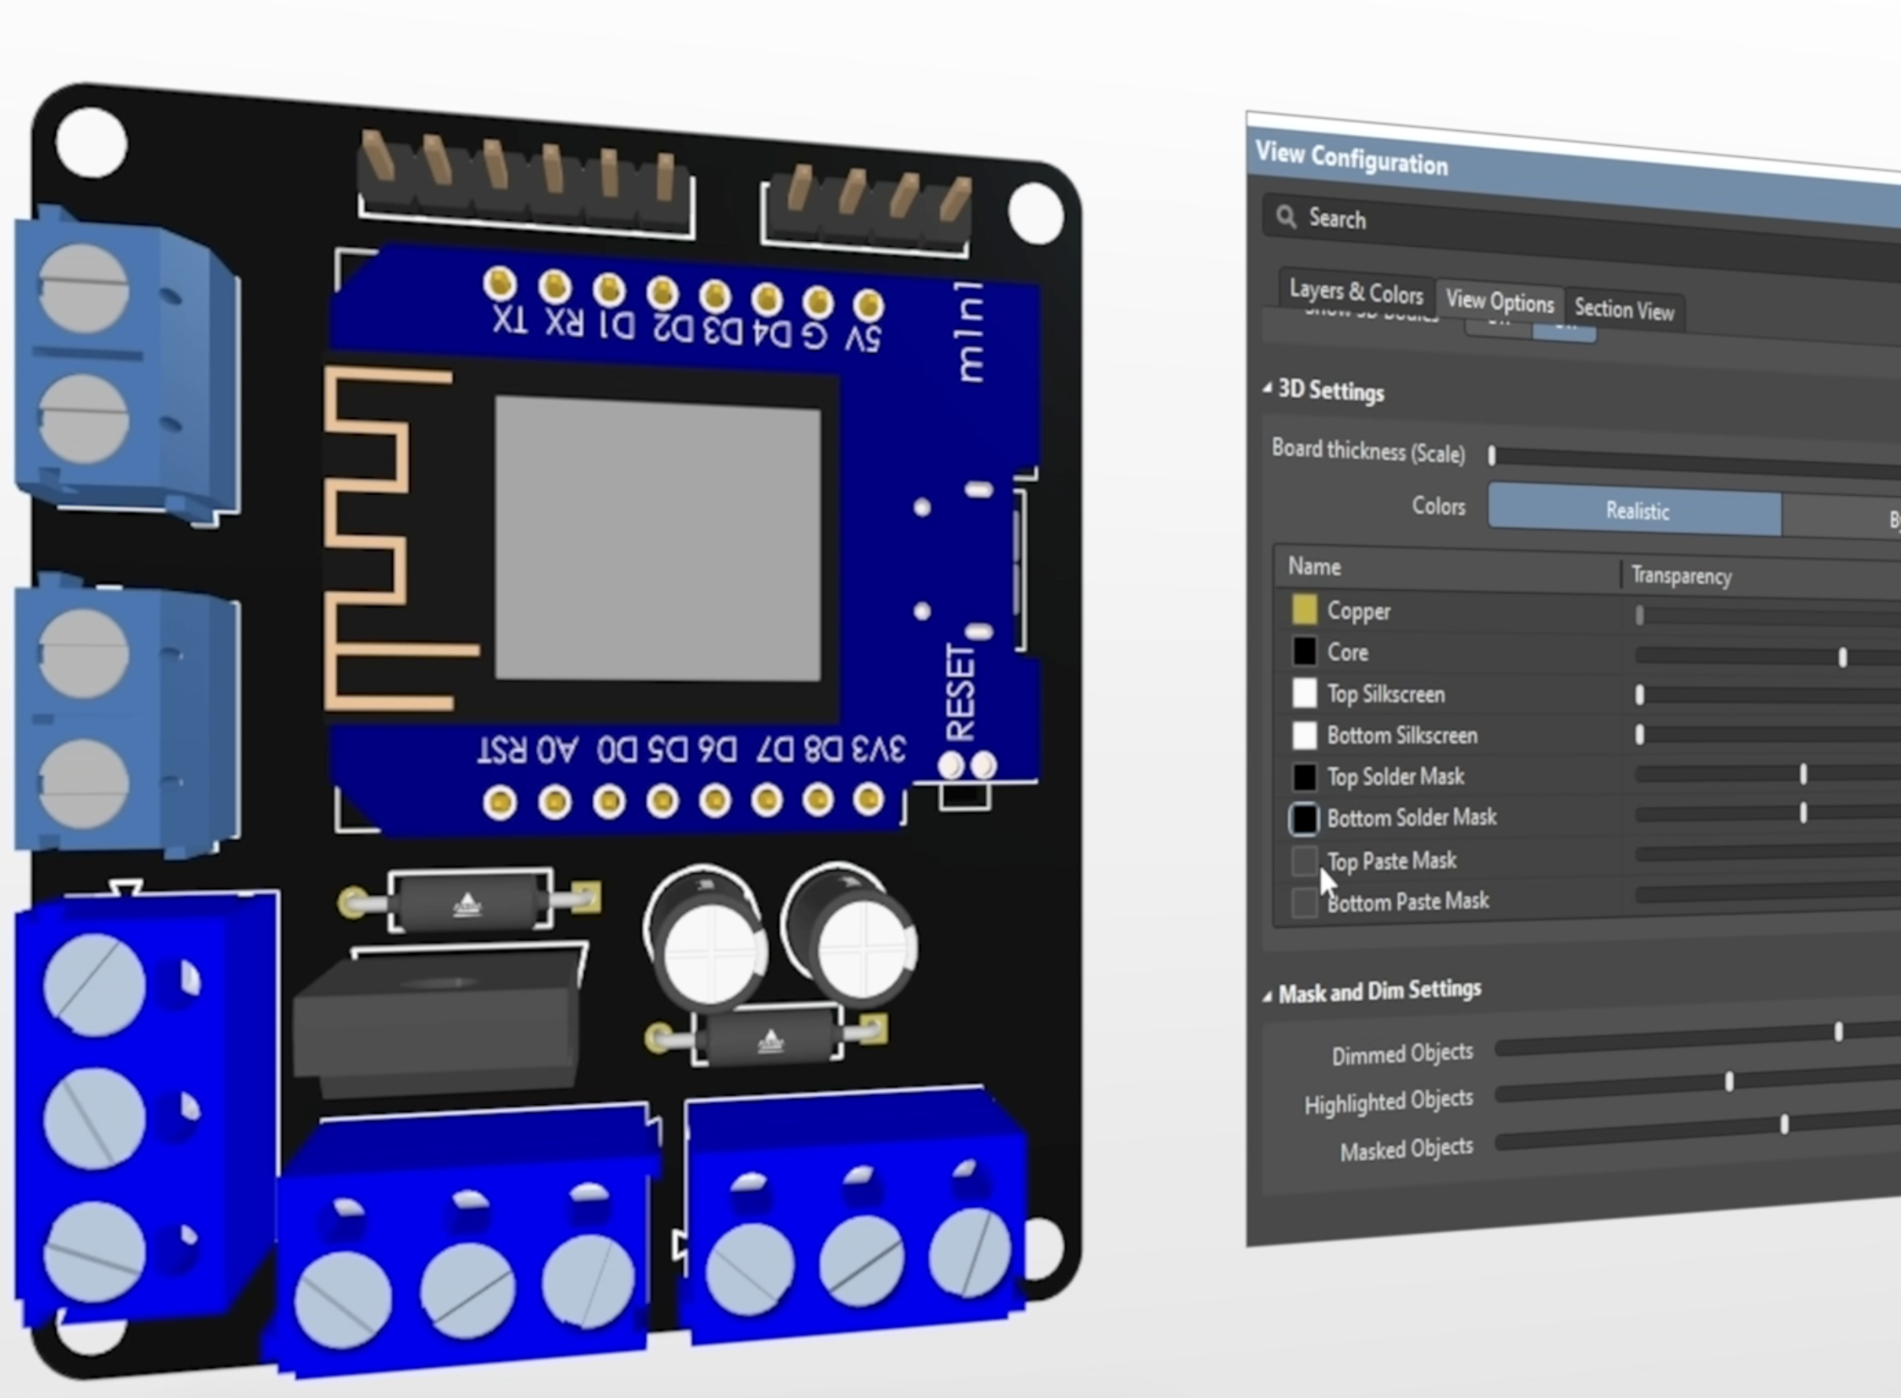1901x1398 pixels.
Task: Select the View Options tab
Action: click(1499, 301)
